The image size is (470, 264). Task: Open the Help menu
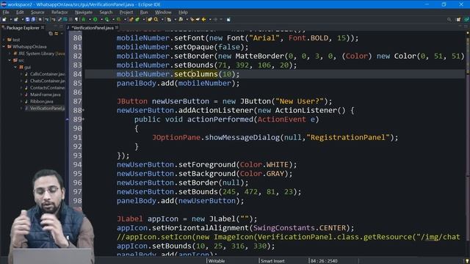183,12
